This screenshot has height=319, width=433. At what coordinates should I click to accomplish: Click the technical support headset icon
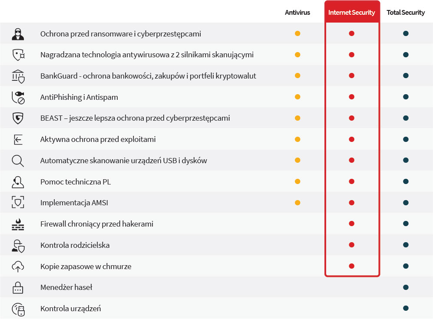point(18,182)
